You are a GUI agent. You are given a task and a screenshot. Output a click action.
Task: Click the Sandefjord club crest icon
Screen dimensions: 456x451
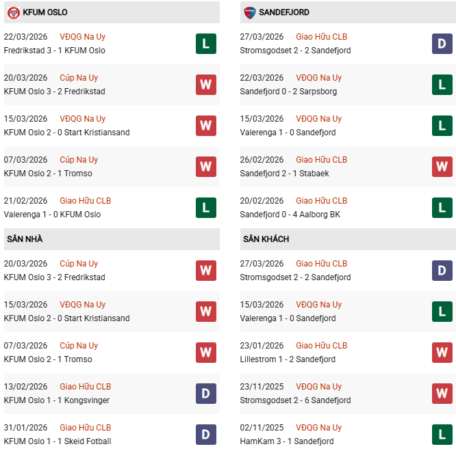pos(249,12)
